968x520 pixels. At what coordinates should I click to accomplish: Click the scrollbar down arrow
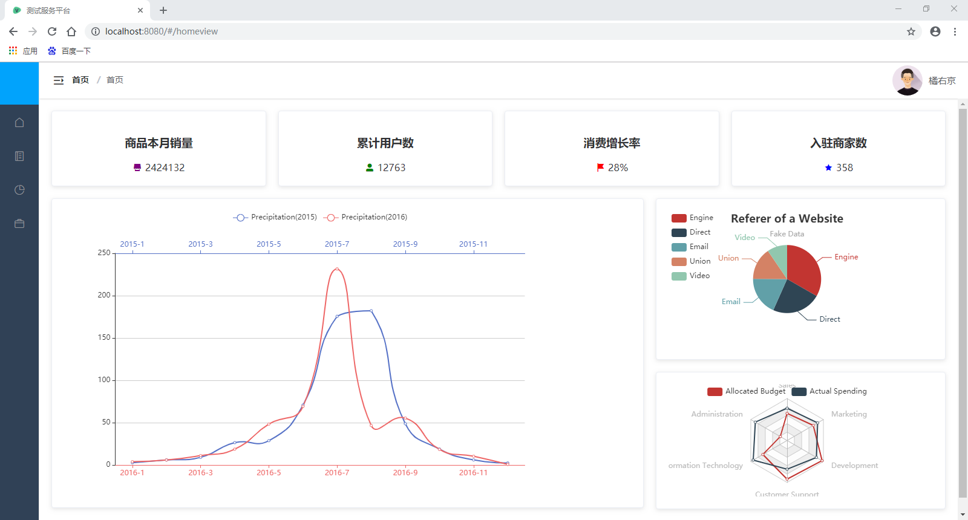963,515
